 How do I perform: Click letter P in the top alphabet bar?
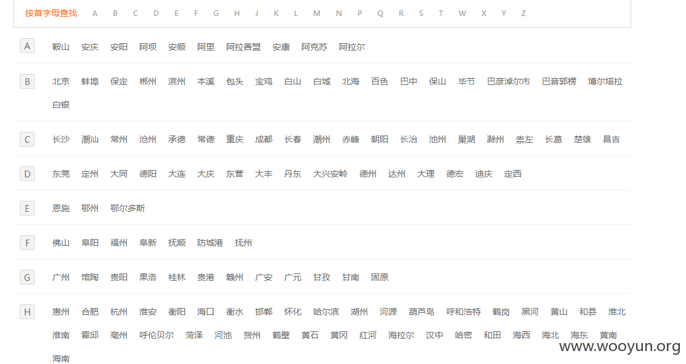click(x=359, y=14)
